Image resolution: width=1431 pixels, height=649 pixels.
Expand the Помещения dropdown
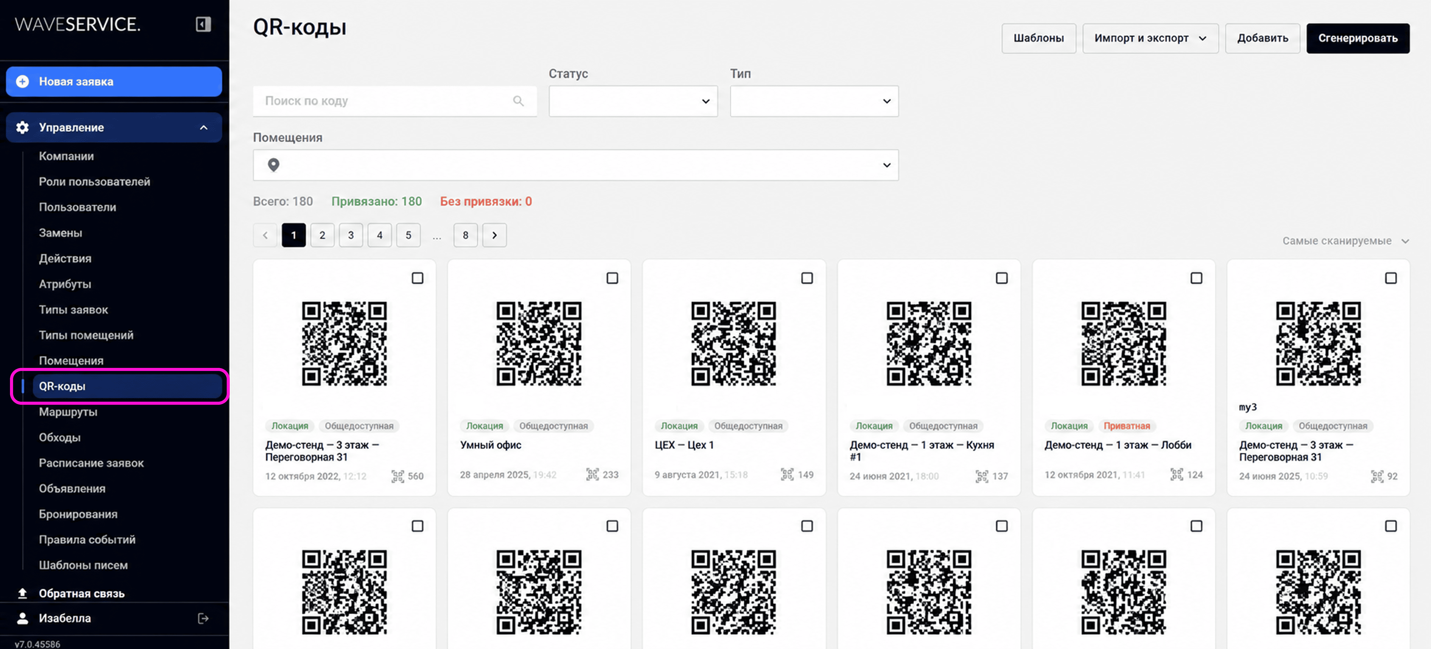click(x=576, y=165)
